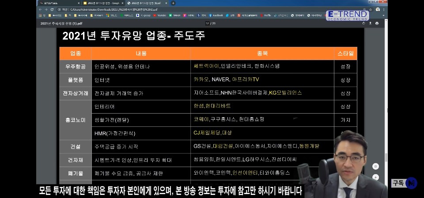Click the '전자상거래' sector cell
Viewport: 424px width, 198px height.
tap(76, 93)
